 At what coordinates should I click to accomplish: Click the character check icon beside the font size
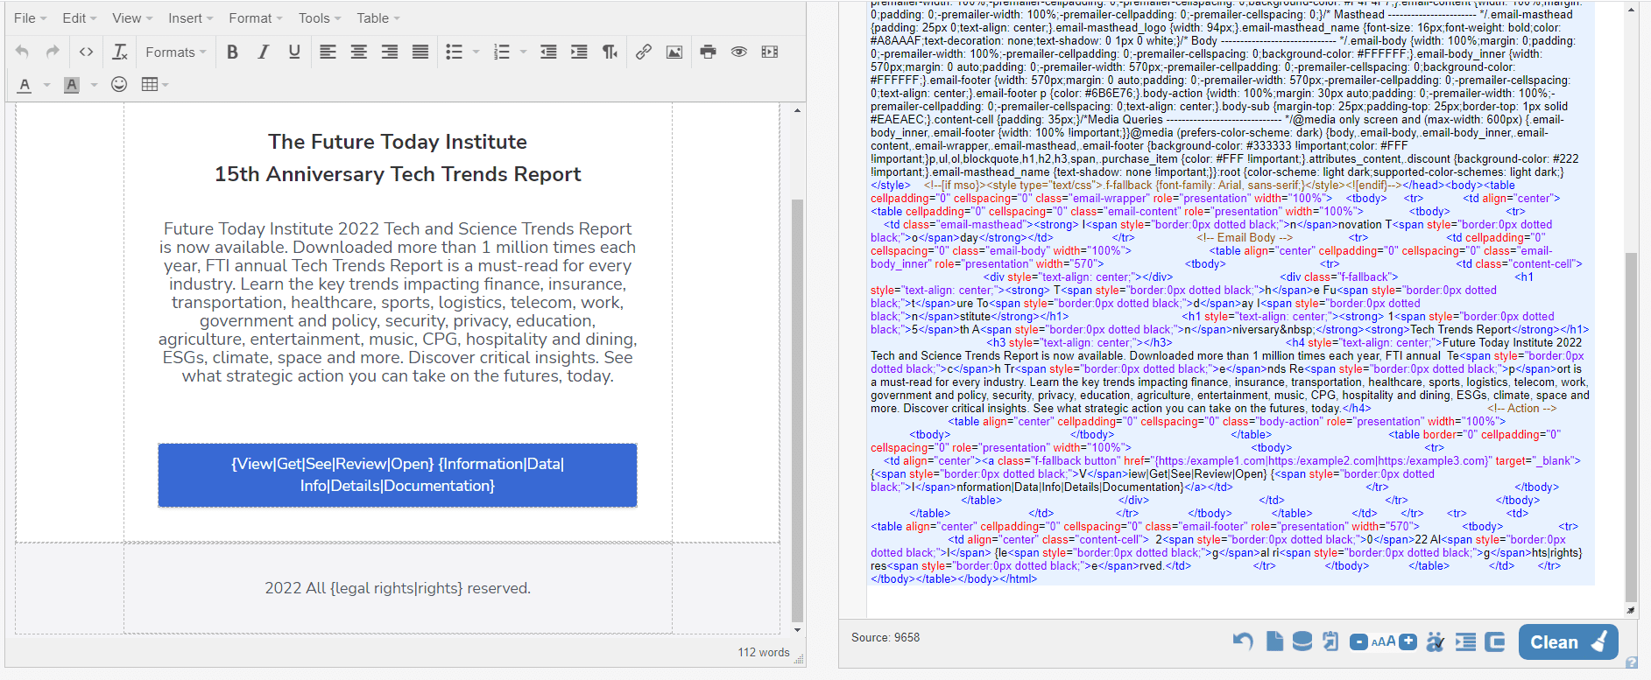pos(1435,641)
